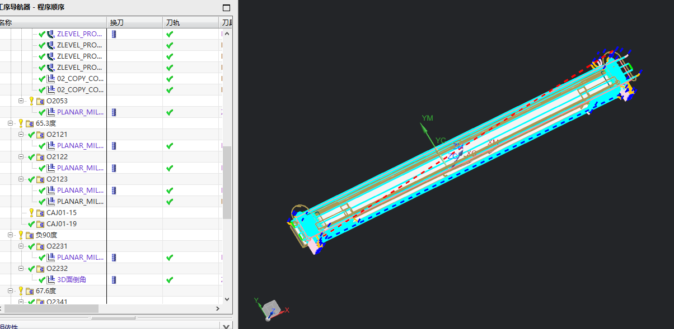The height and width of the screenshot is (329, 674).
Task: Click the CAJ01-19 folder icon
Action: [x=40, y=224]
